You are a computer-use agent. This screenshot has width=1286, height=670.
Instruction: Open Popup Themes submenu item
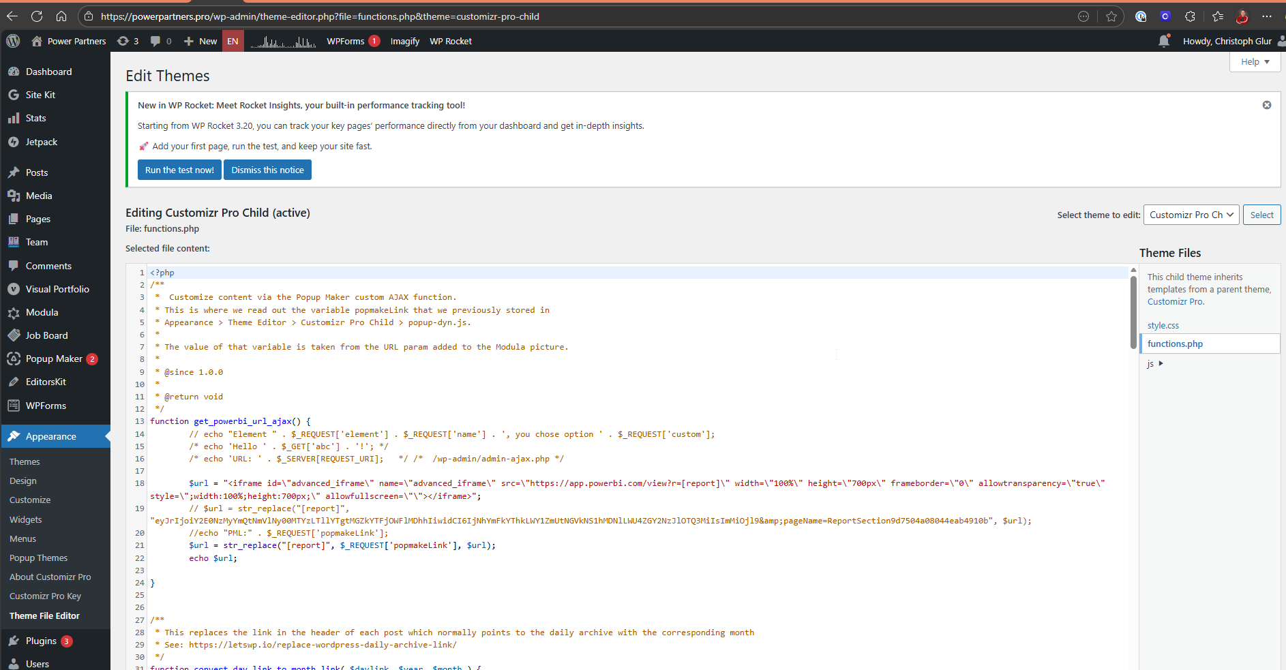point(38,558)
